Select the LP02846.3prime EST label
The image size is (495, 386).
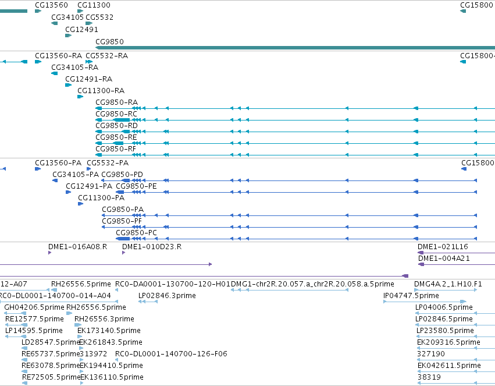click(167, 296)
